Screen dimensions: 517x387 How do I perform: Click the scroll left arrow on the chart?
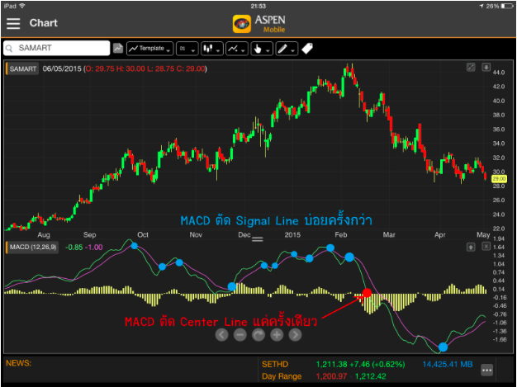tap(221, 335)
